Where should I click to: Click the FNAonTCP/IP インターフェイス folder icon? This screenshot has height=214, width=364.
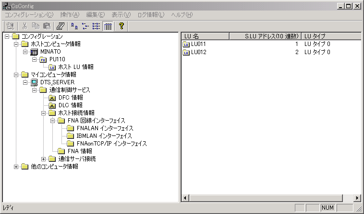pos(70,144)
